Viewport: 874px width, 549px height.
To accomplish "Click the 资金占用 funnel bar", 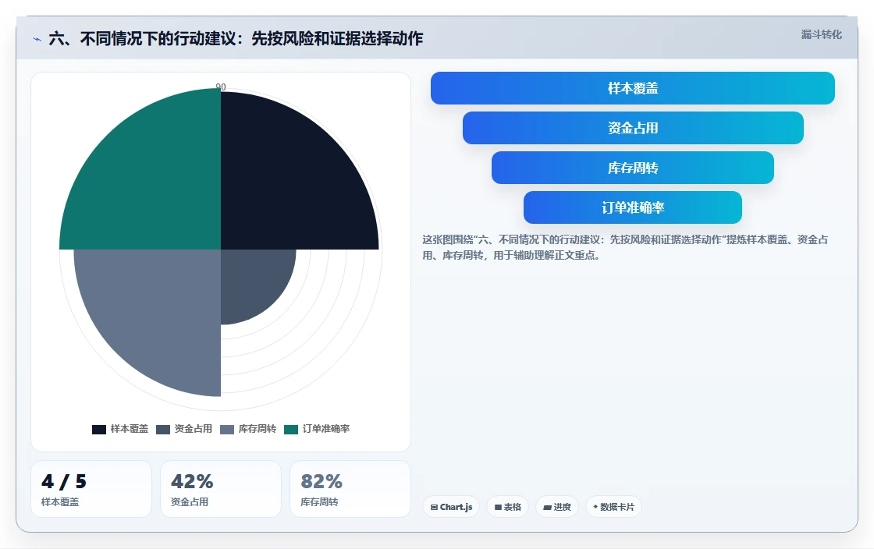I will pyautogui.click(x=633, y=128).
